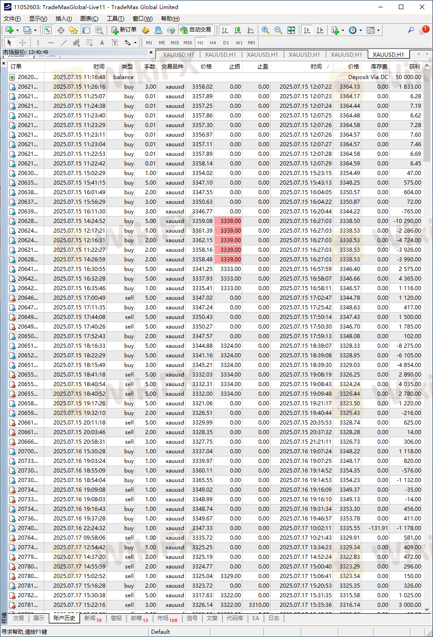Switch chart to bar chart style

(x=225, y=30)
